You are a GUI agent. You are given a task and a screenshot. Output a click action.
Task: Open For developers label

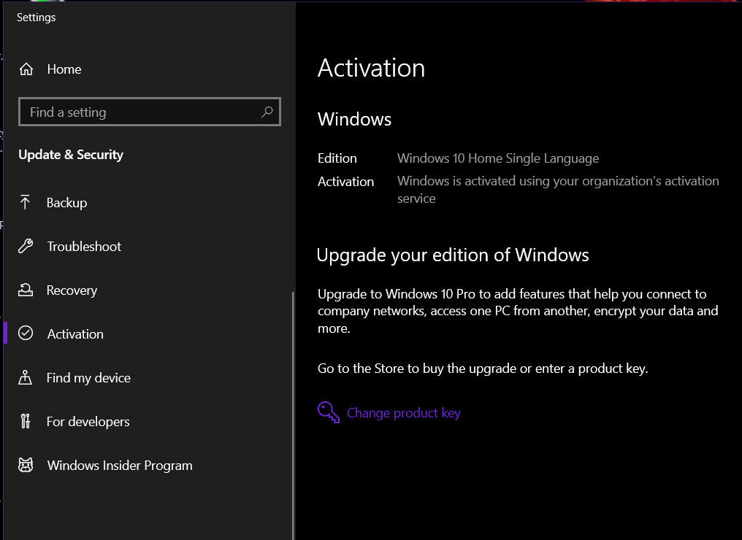(88, 422)
